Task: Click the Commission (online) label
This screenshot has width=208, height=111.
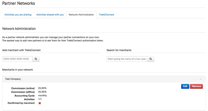Action: click(x=23, y=88)
